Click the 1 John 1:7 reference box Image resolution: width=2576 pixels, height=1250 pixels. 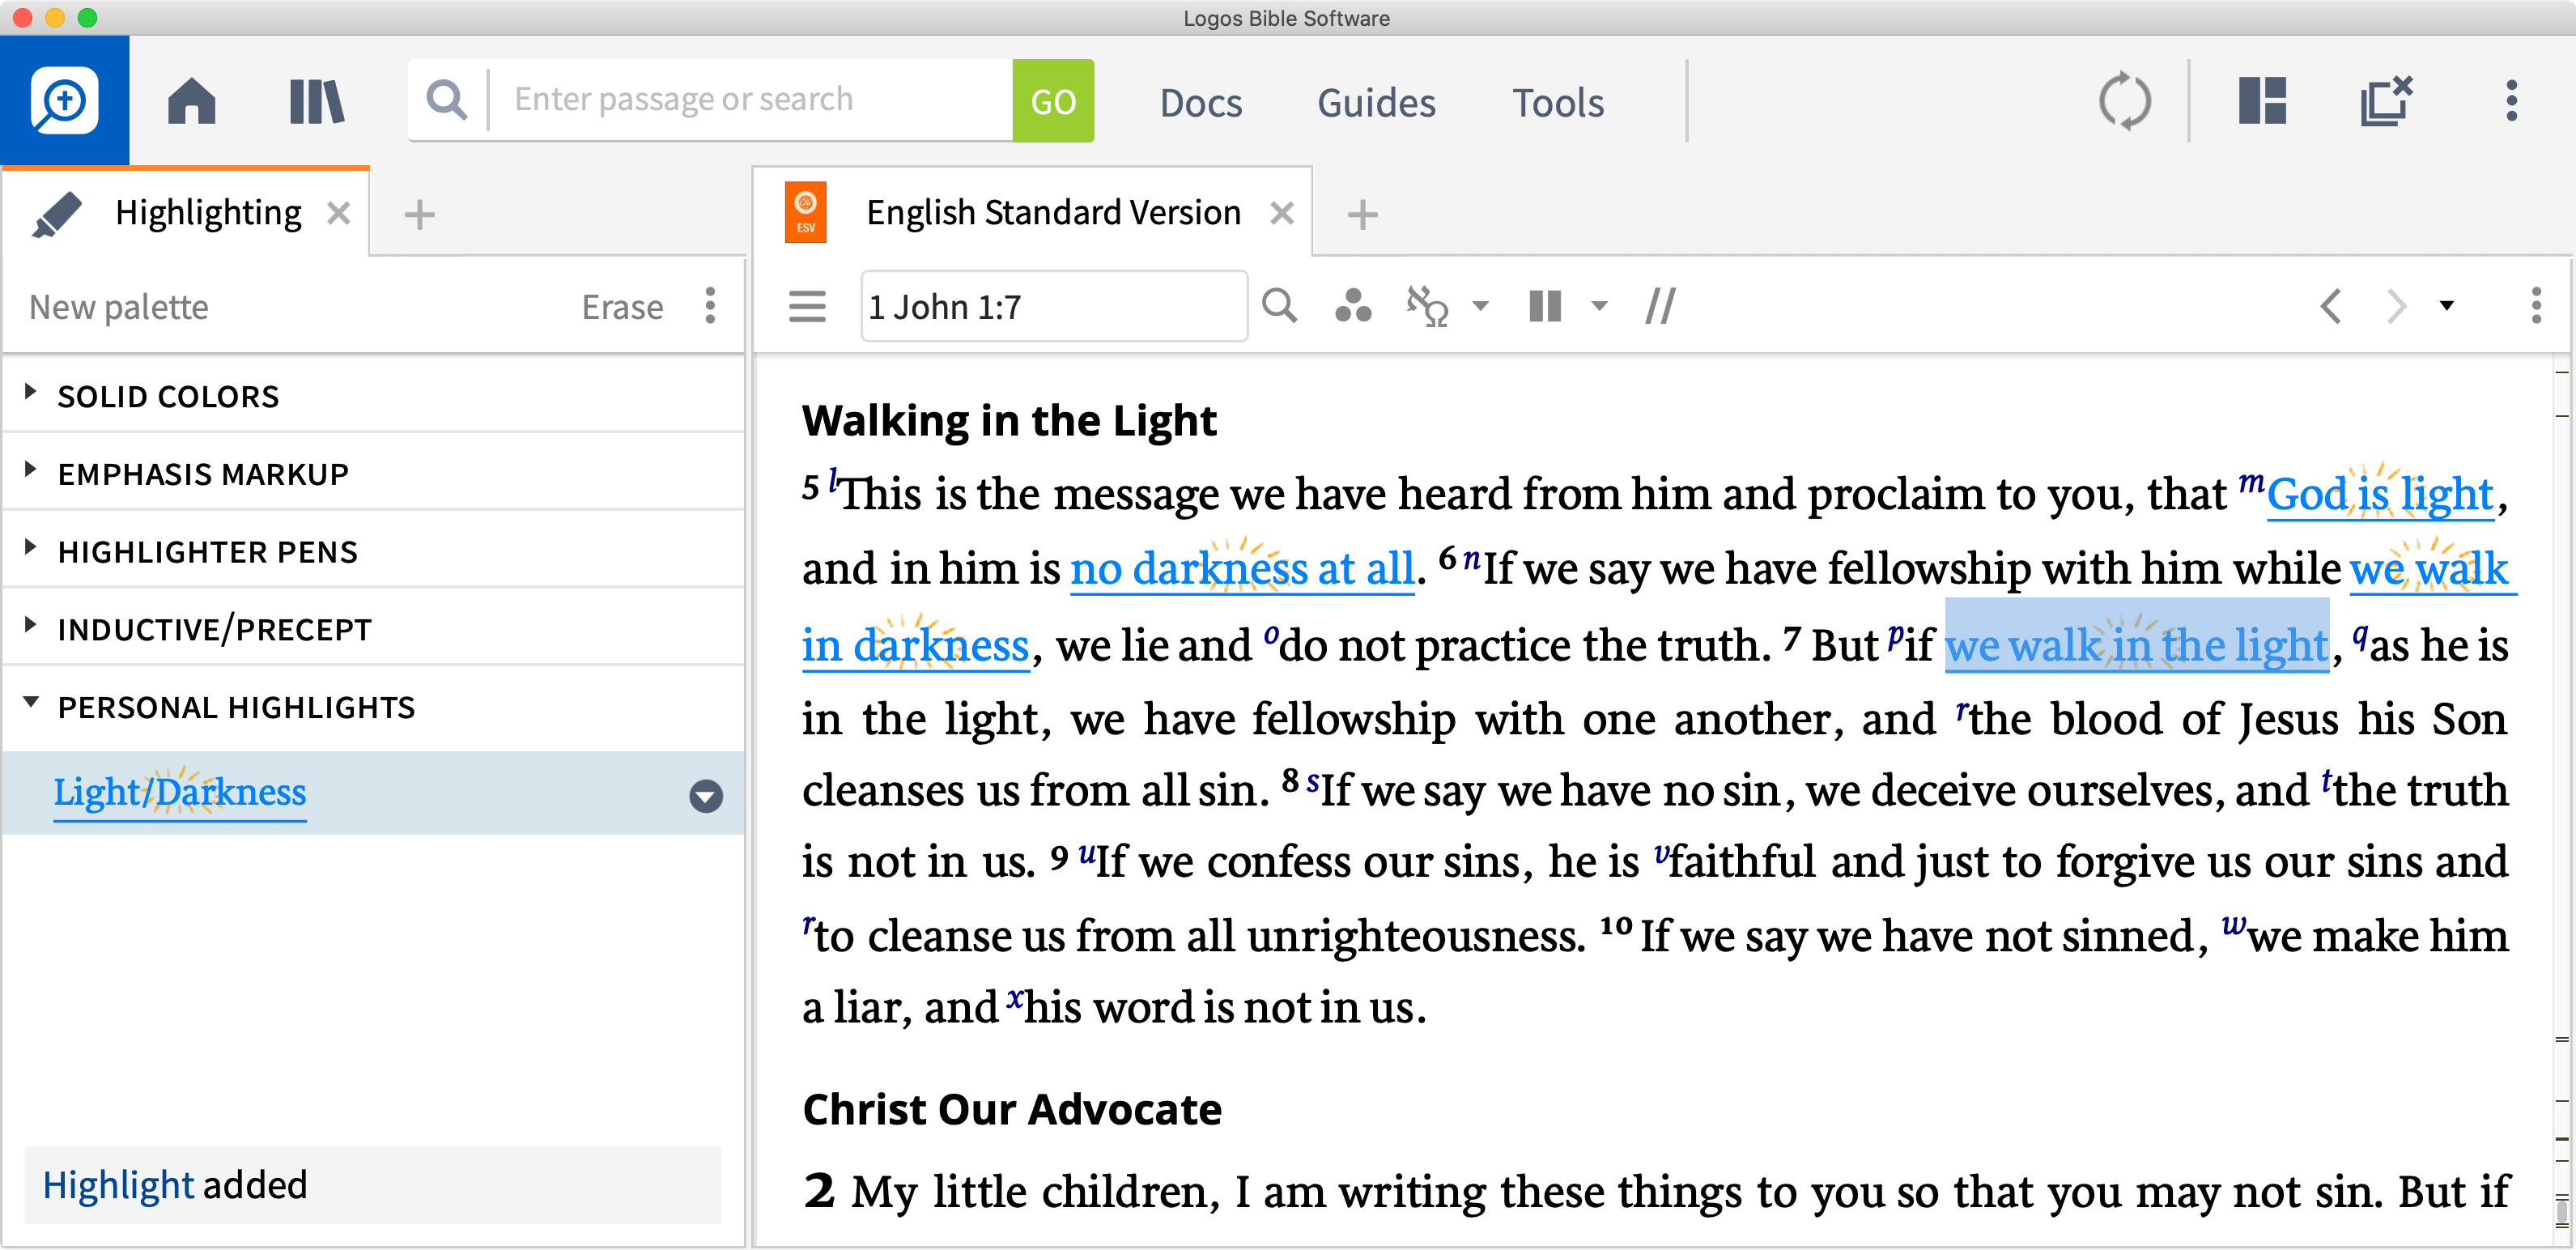pos(1054,306)
